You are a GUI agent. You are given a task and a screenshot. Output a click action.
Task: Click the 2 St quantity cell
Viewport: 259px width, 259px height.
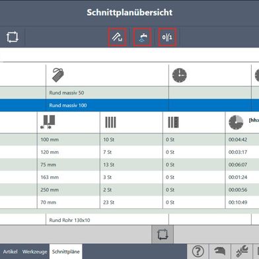(131, 190)
